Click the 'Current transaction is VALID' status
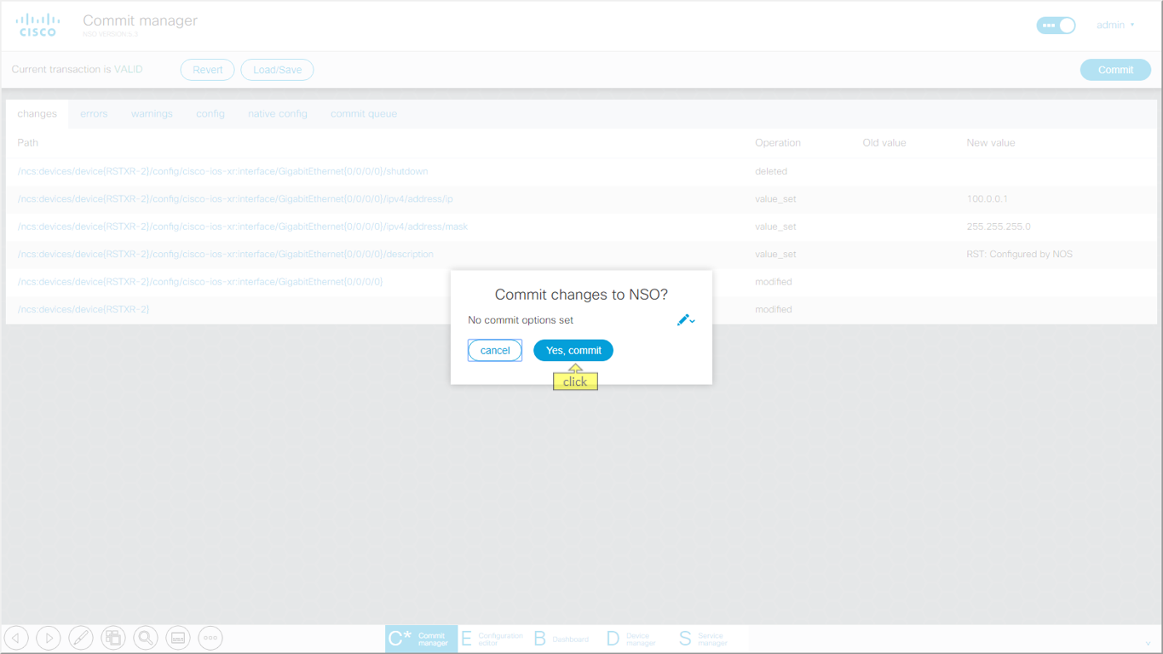The width and height of the screenshot is (1163, 654). [78, 70]
